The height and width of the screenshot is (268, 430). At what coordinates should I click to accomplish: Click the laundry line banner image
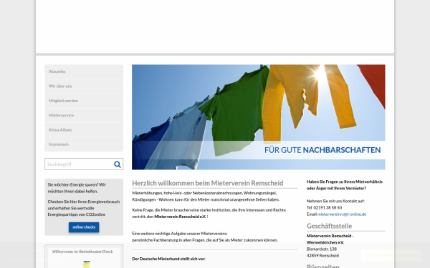coord(258,117)
